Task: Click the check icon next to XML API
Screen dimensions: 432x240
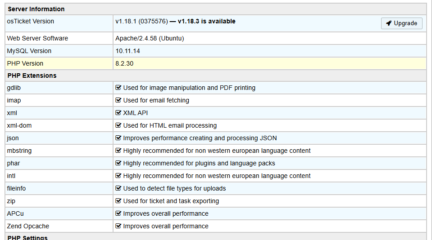Action: [118, 113]
